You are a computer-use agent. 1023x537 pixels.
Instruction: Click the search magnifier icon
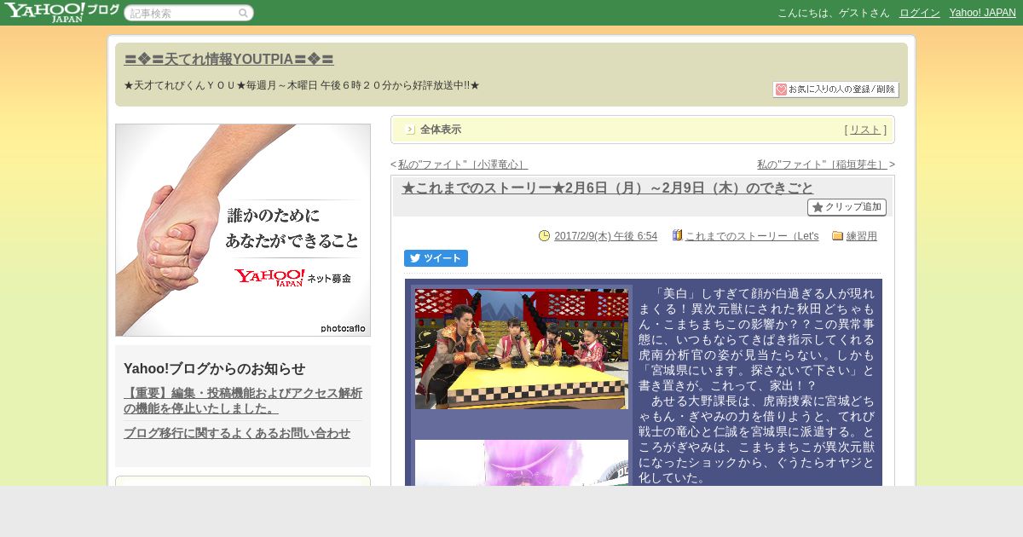pyautogui.click(x=243, y=13)
